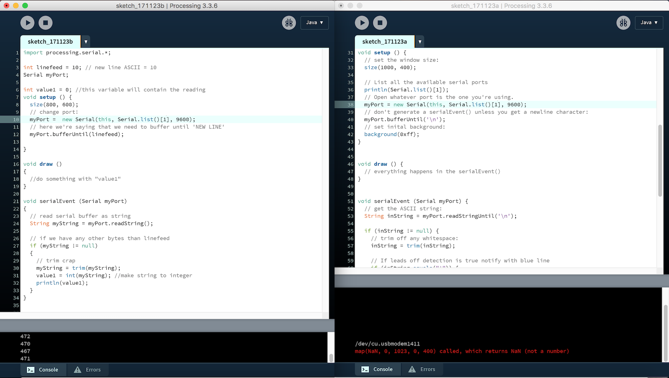This screenshot has width=669, height=378.
Task: Click the 'println(value1);' line
Action: pyautogui.click(x=62, y=283)
